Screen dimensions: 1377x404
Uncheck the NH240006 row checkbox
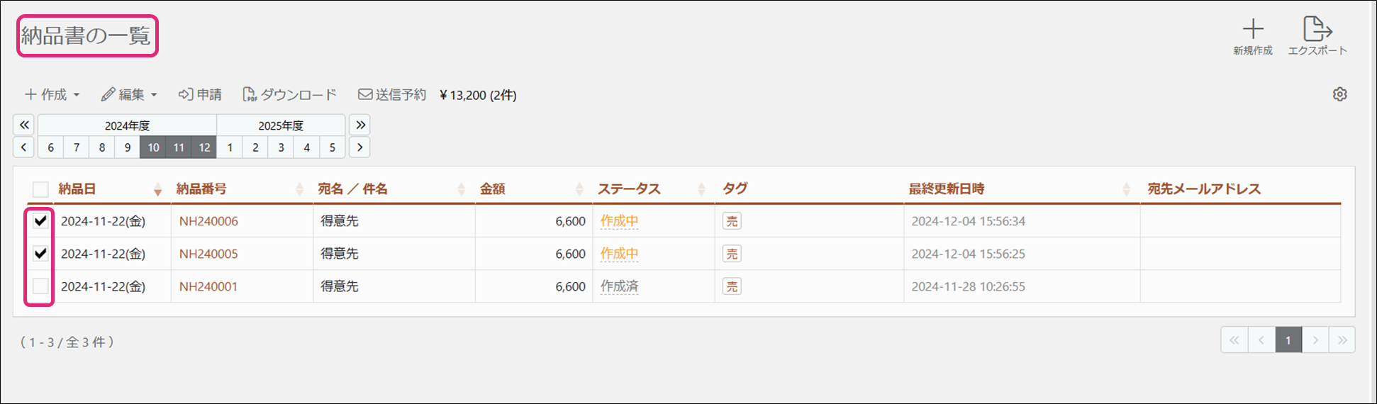coord(40,220)
